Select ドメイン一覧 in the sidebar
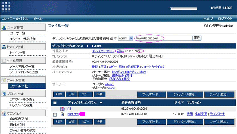Screen dimensions: 237x134 [18, 53]
